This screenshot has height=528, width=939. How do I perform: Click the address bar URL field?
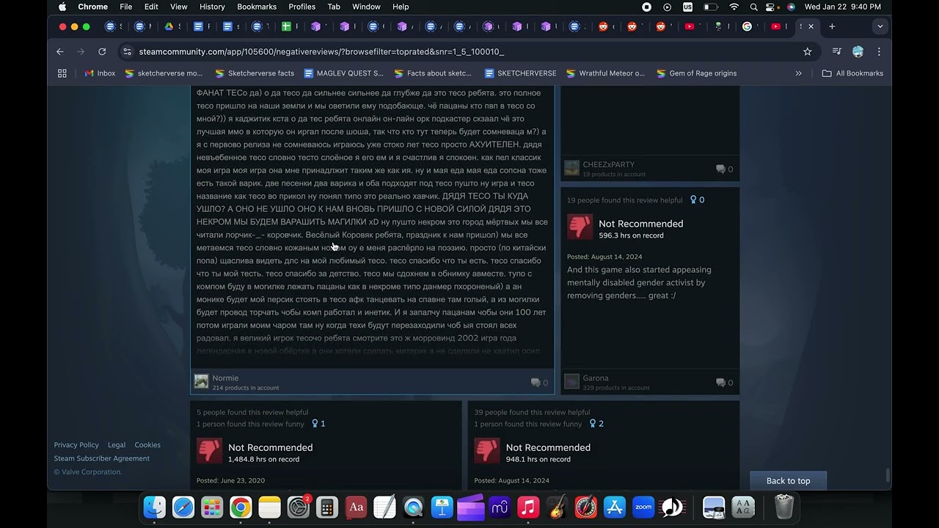pyautogui.click(x=462, y=51)
